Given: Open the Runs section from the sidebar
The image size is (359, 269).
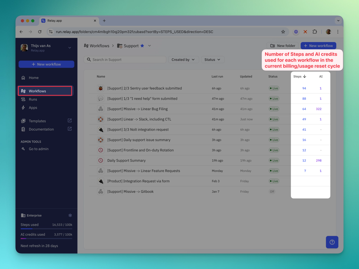Looking at the screenshot, I should pyautogui.click(x=33, y=99).
